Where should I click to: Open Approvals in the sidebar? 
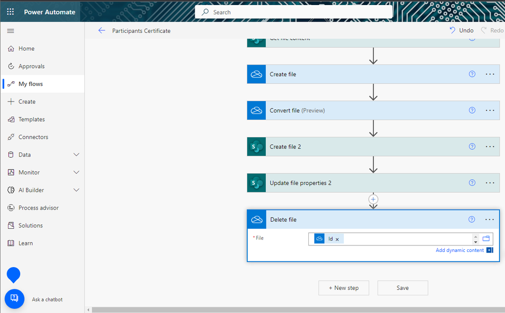pyautogui.click(x=42, y=66)
